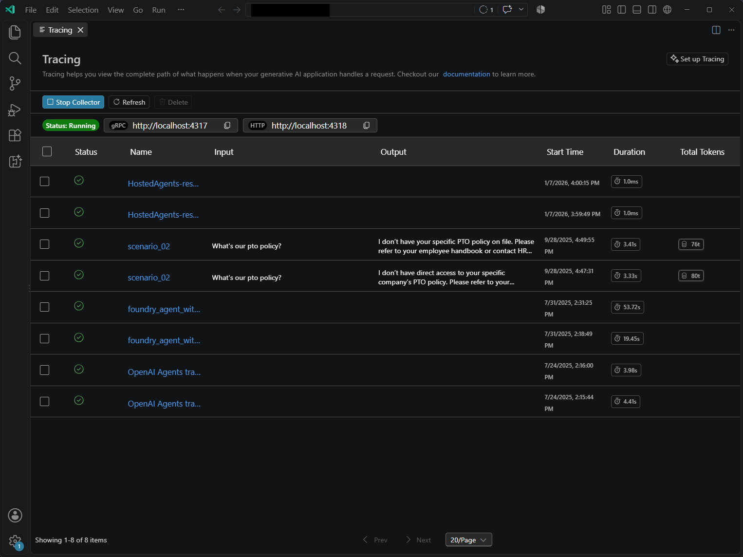Viewport: 743px width, 557px height.
Task: Expand the chat dropdown chevron in title bar
Action: [x=521, y=10]
